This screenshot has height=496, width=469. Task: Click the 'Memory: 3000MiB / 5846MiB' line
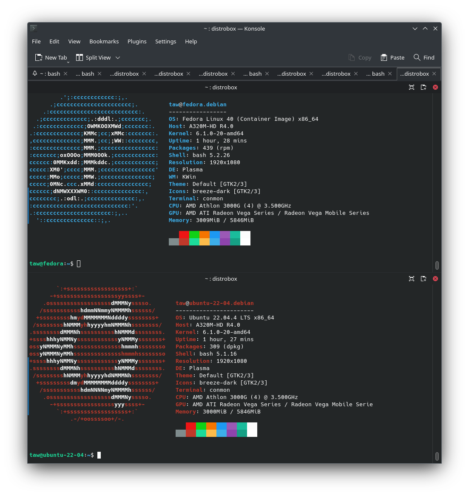click(x=218, y=411)
